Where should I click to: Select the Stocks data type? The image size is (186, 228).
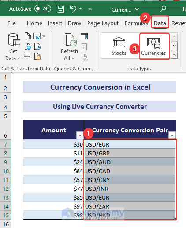(x=119, y=46)
